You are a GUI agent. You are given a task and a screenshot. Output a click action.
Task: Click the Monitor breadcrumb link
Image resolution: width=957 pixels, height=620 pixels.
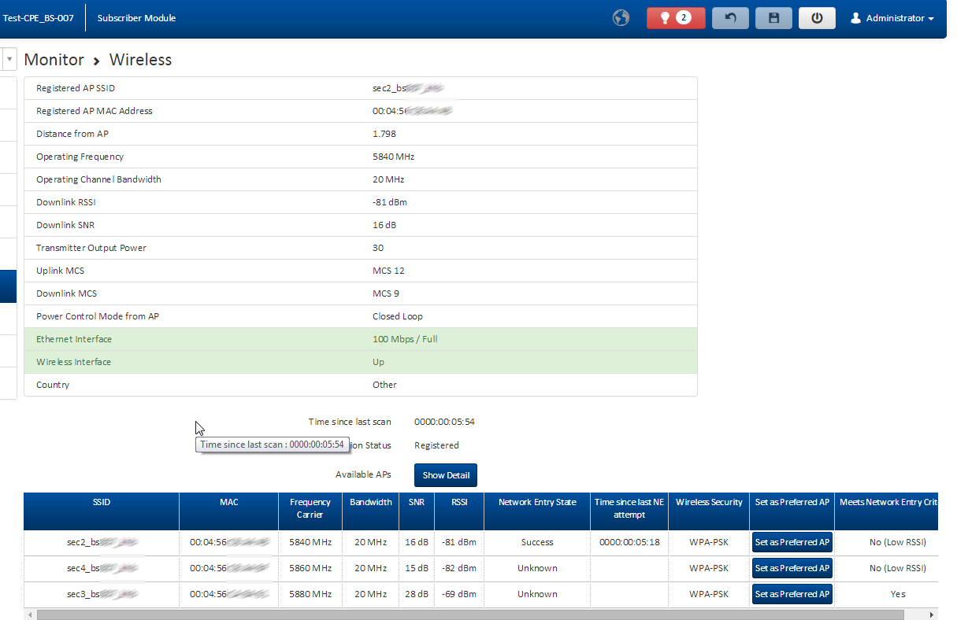pos(54,60)
